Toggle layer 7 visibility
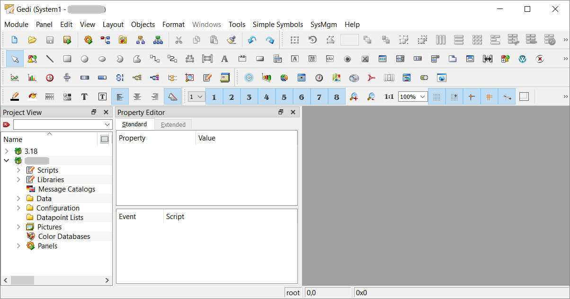 pos(319,97)
